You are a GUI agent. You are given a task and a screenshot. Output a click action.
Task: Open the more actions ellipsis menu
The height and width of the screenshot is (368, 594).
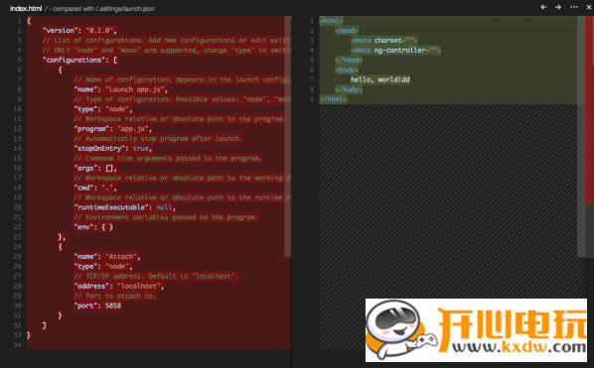coord(574,7)
